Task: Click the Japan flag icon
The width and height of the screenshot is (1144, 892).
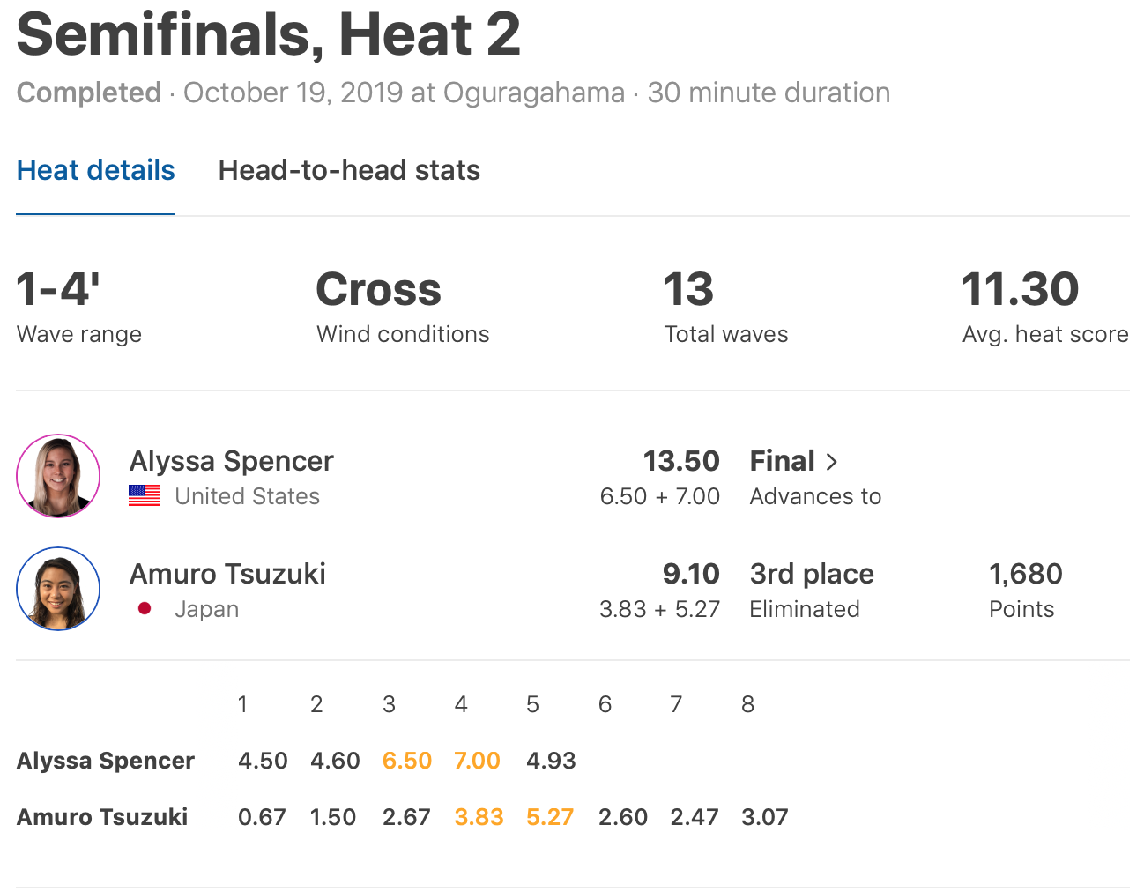Action: pyautogui.click(x=145, y=608)
